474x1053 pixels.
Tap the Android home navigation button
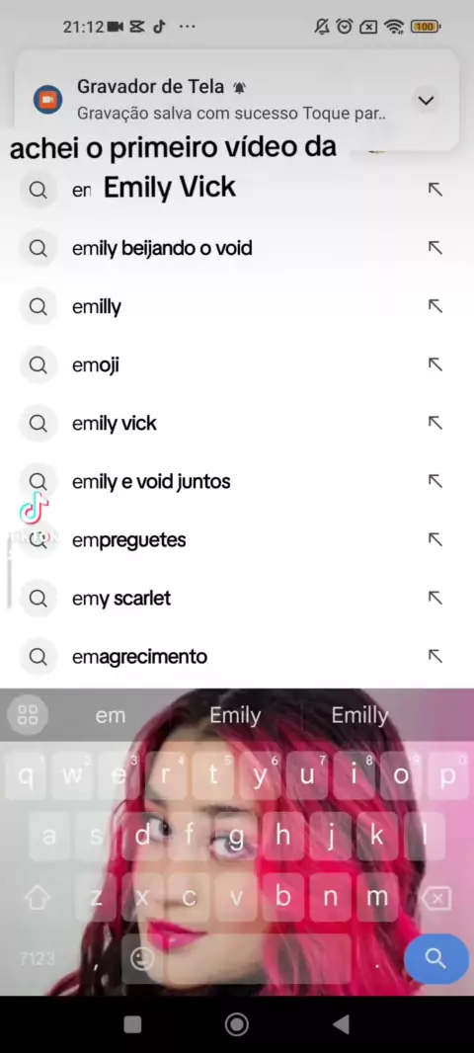coord(236,1024)
